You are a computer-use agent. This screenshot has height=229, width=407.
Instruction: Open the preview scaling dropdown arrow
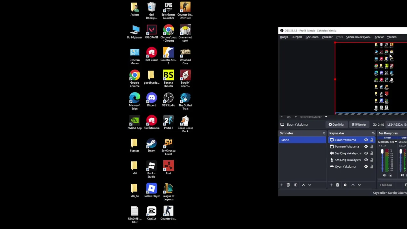click(x=326, y=117)
